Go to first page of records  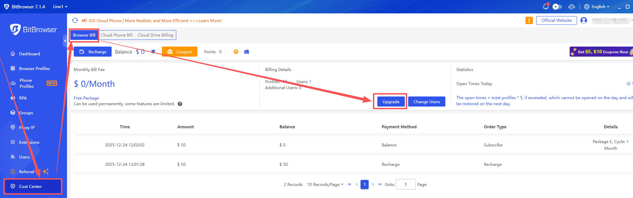tap(349, 185)
